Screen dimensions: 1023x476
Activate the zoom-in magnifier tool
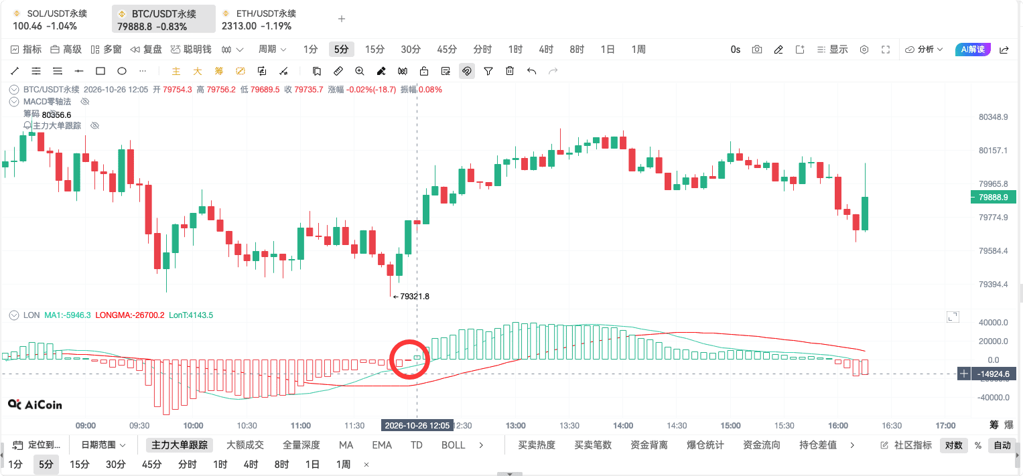(x=360, y=71)
